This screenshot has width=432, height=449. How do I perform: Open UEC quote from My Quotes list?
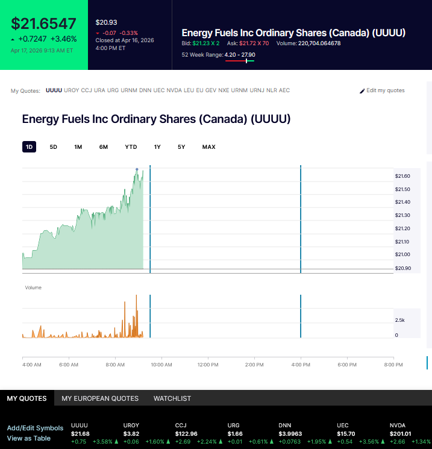pyautogui.click(x=159, y=90)
